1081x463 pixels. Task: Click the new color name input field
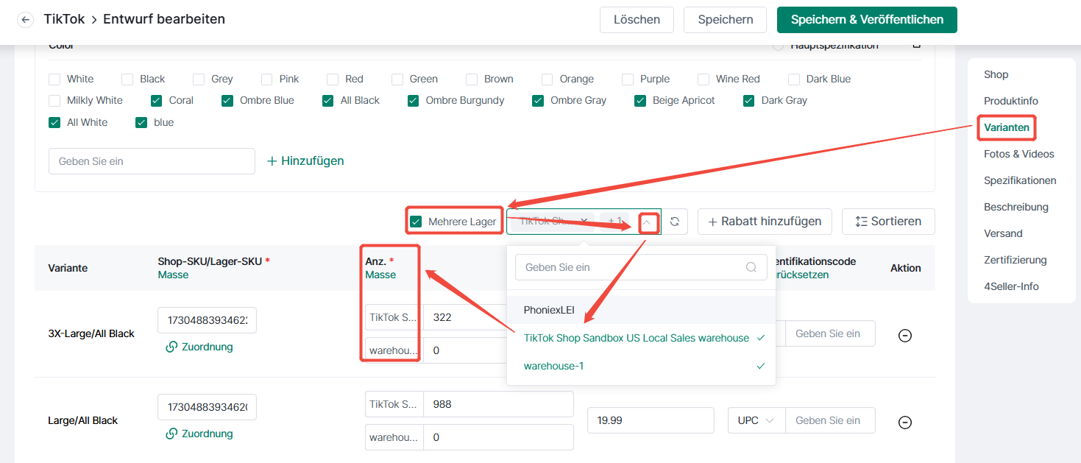pos(152,161)
